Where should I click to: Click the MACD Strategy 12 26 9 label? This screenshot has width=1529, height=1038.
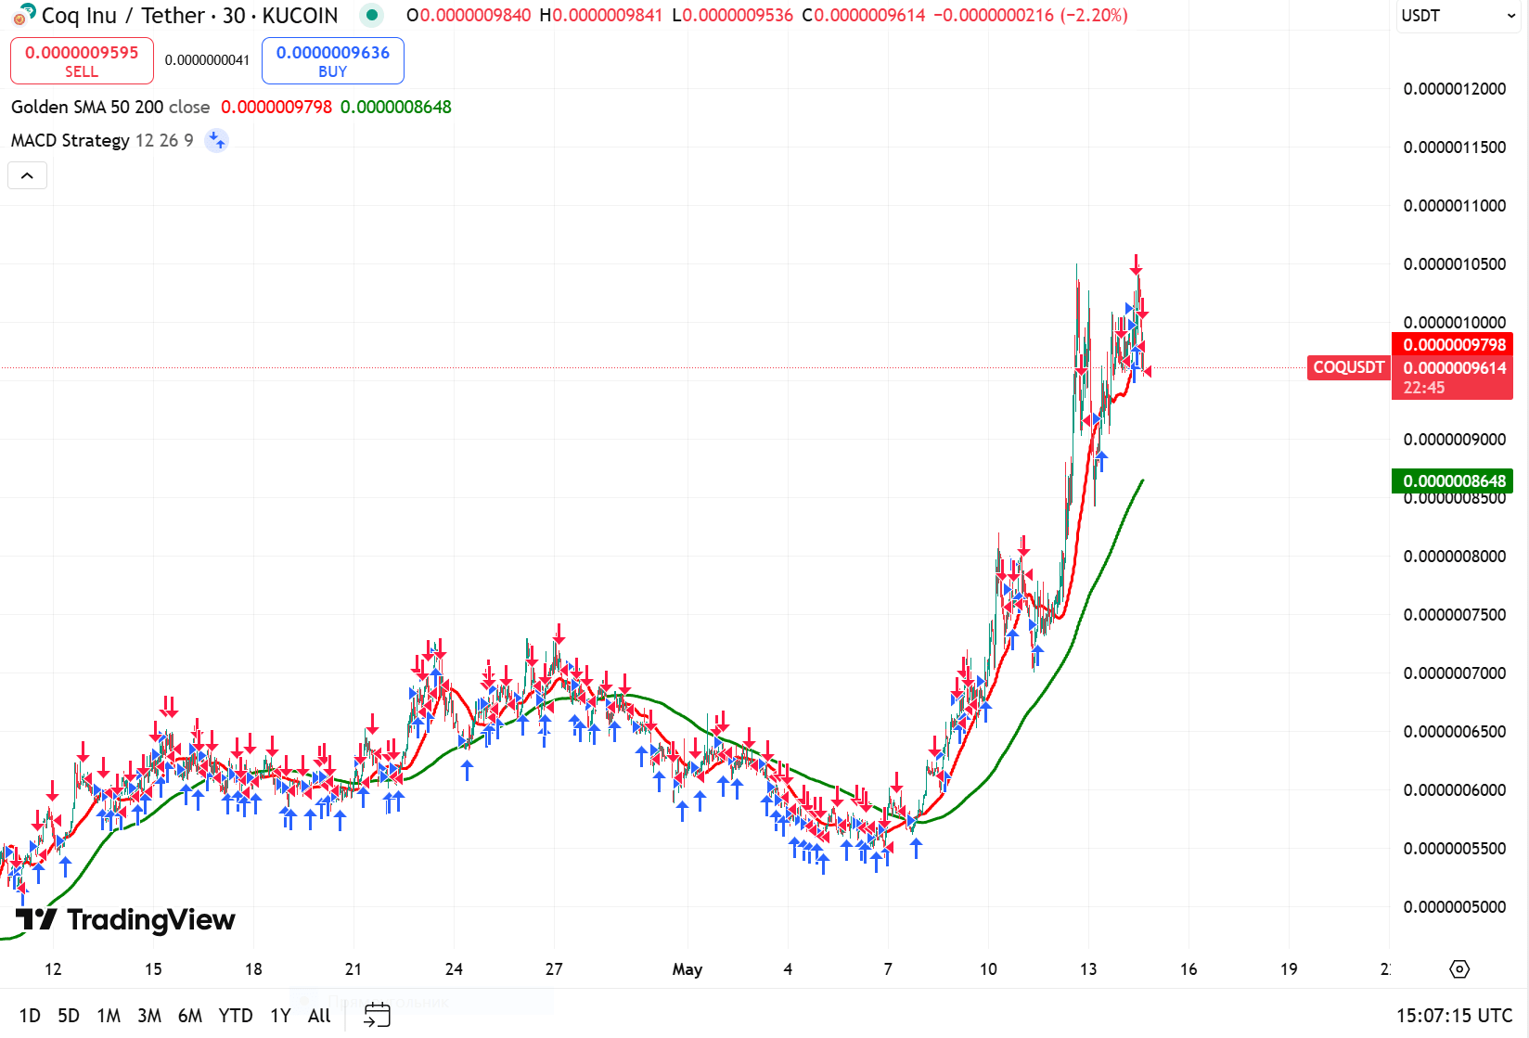(102, 140)
